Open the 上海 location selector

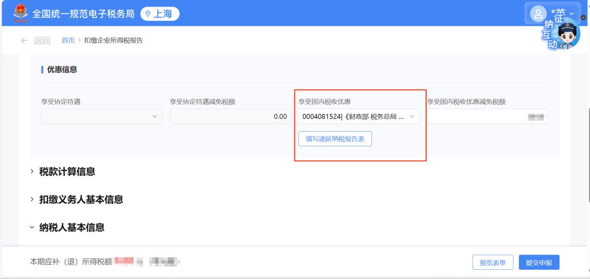[160, 14]
